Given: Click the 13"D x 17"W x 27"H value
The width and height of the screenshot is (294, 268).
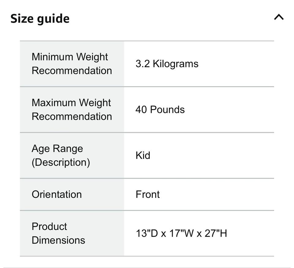Looking at the screenshot, I should (181, 234).
